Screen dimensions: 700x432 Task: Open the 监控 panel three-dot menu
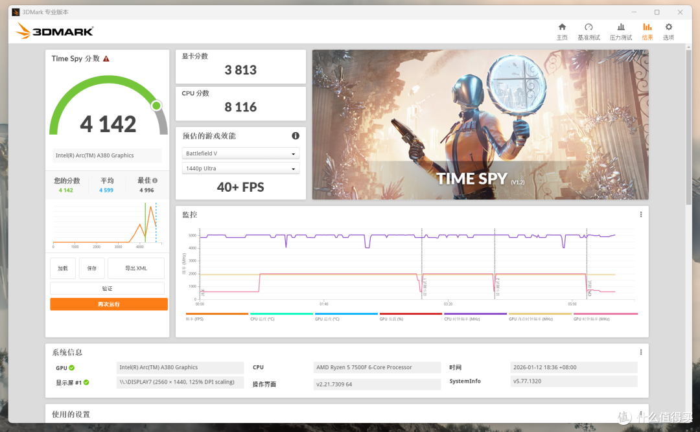tap(641, 214)
